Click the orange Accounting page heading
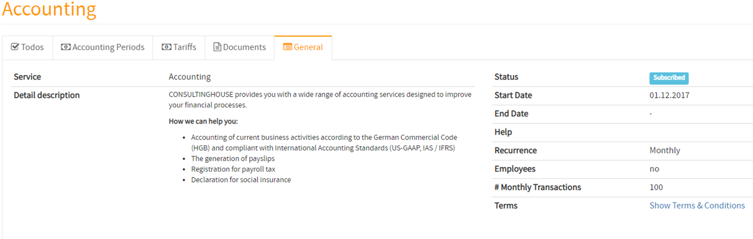This screenshot has height=239, width=753. click(x=49, y=9)
